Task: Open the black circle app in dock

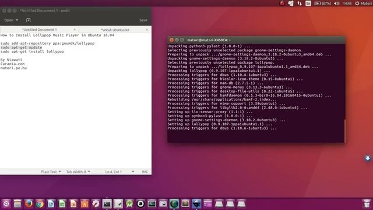Action: 140,204
